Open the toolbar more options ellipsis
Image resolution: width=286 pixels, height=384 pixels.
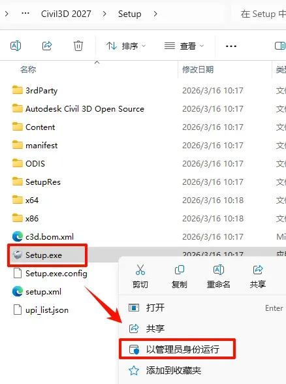point(231,46)
